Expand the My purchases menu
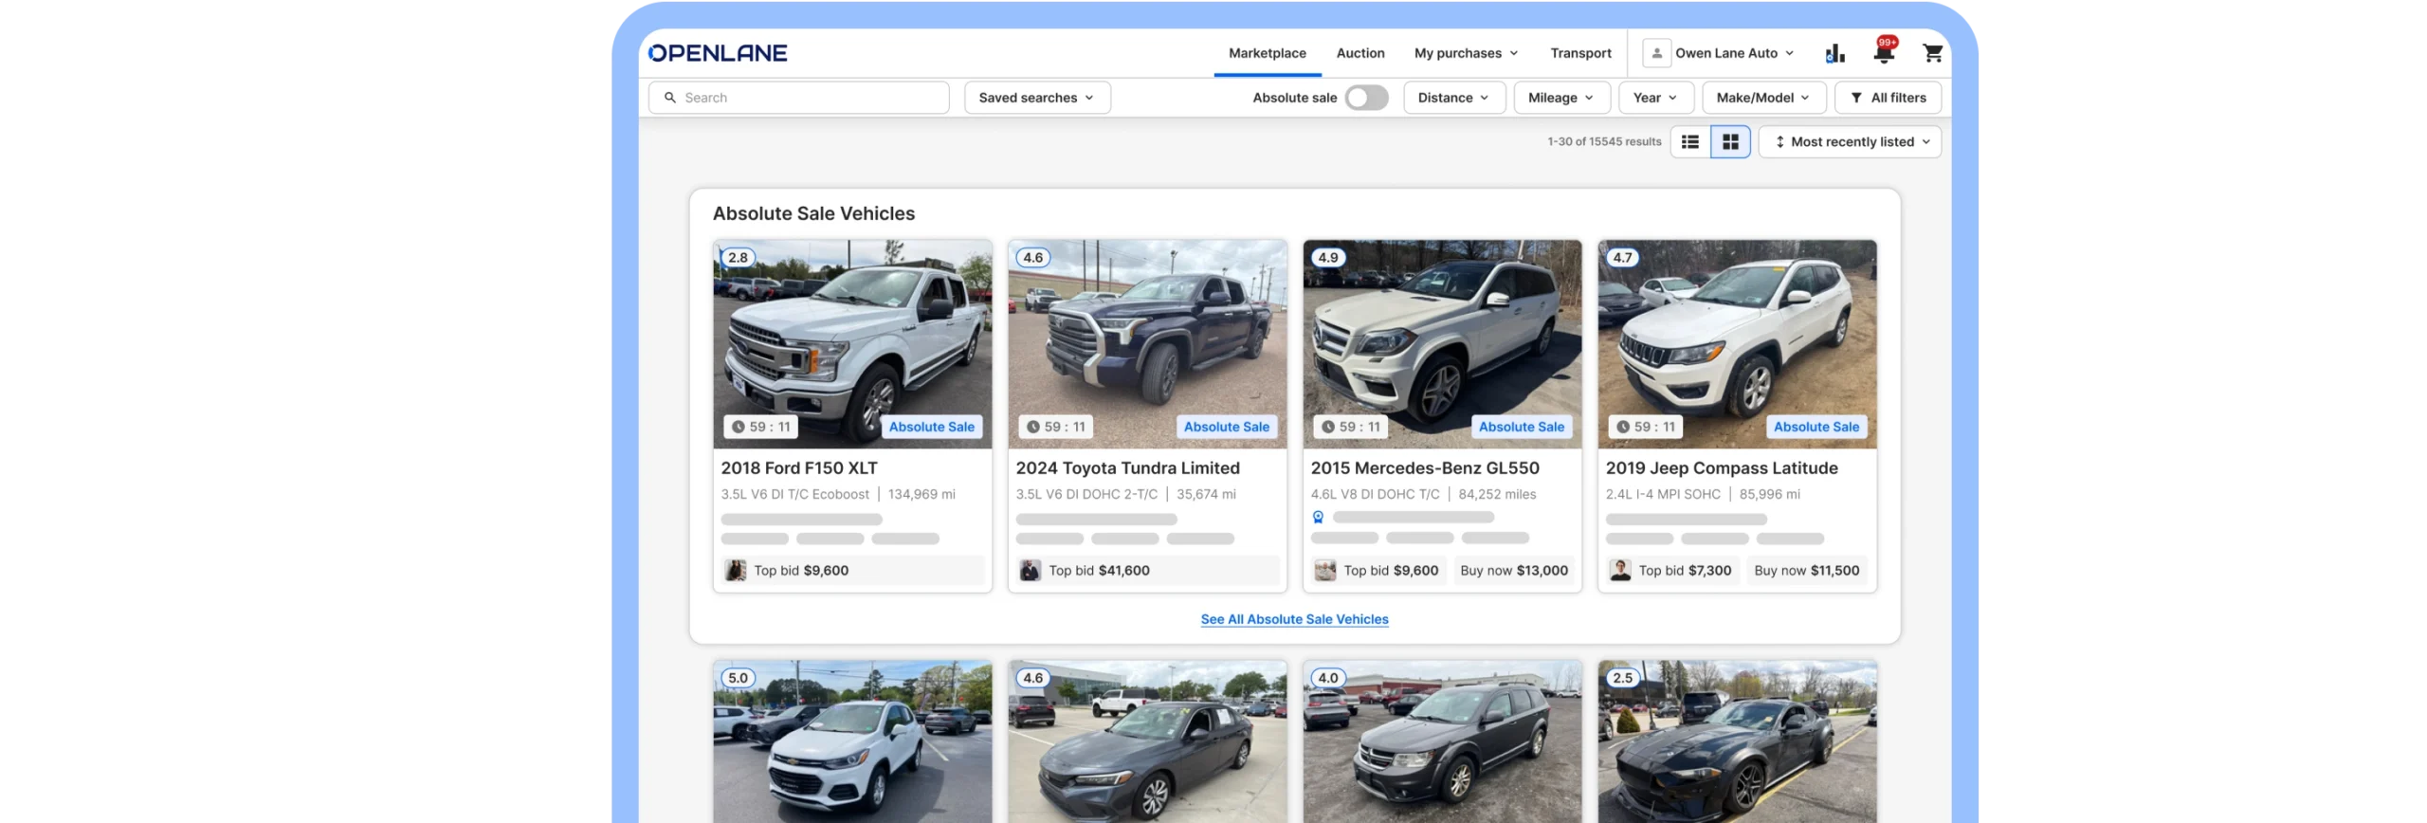The width and height of the screenshot is (2427, 823). 1466,53
